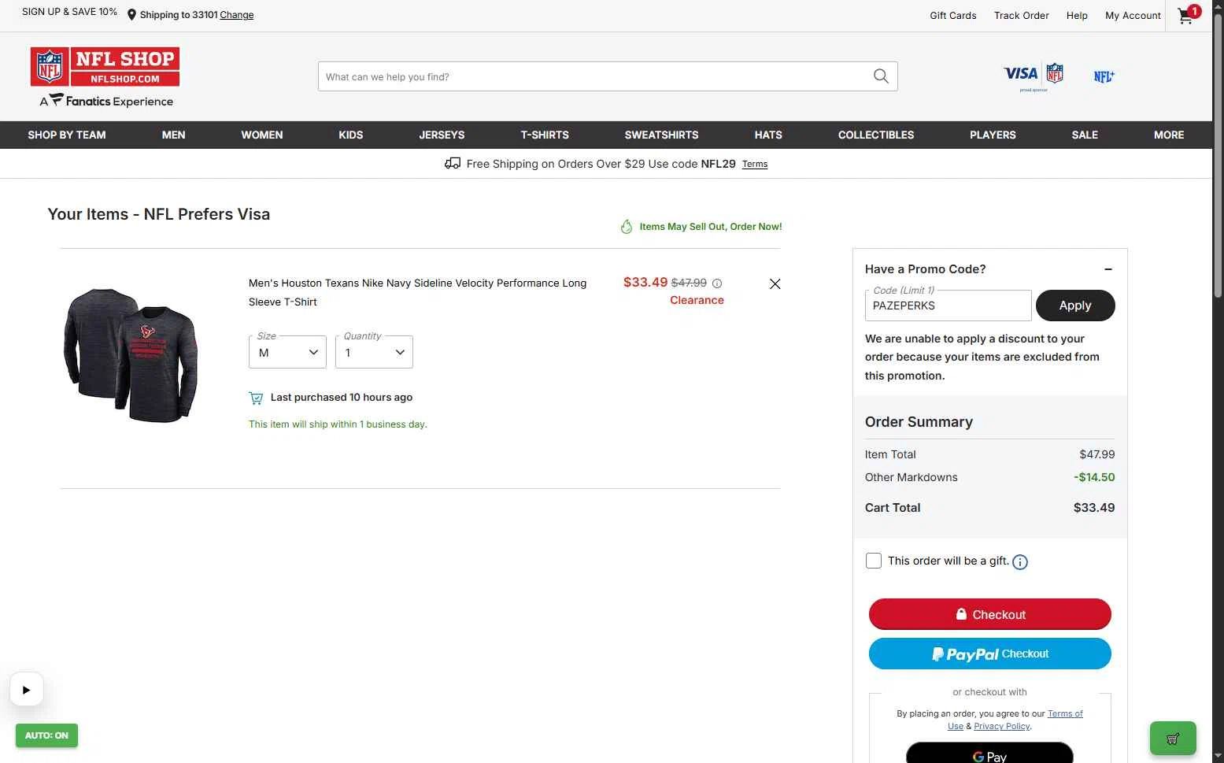The height and width of the screenshot is (763, 1224).
Task: Click the Cart Total $33.49 value
Action: point(1094,508)
